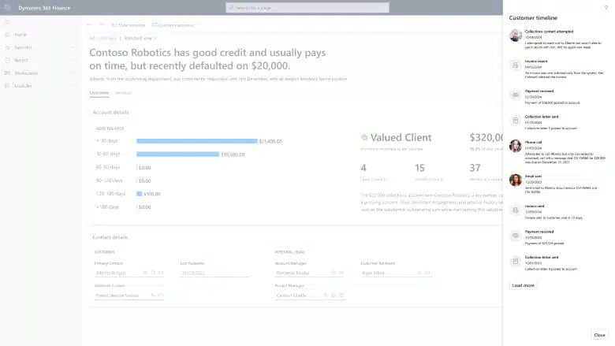Screen dimensions: 615x346
Task: Close the Customer timeline panel
Action: pyautogui.click(x=599, y=335)
